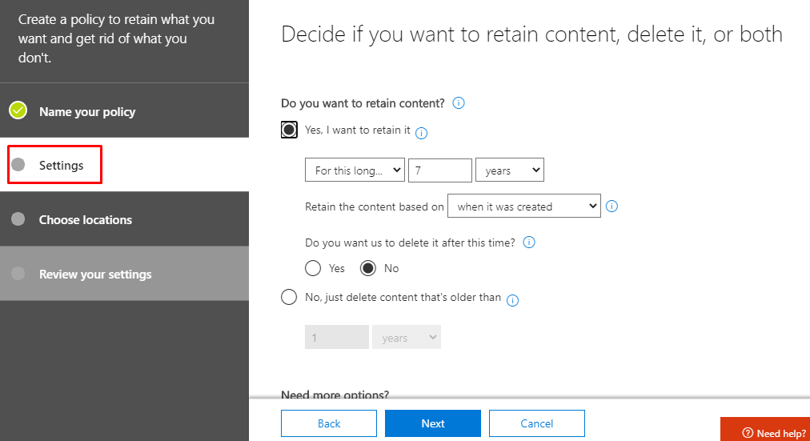Open the 'For this long...' dropdown
The width and height of the screenshot is (810, 441).
click(355, 170)
